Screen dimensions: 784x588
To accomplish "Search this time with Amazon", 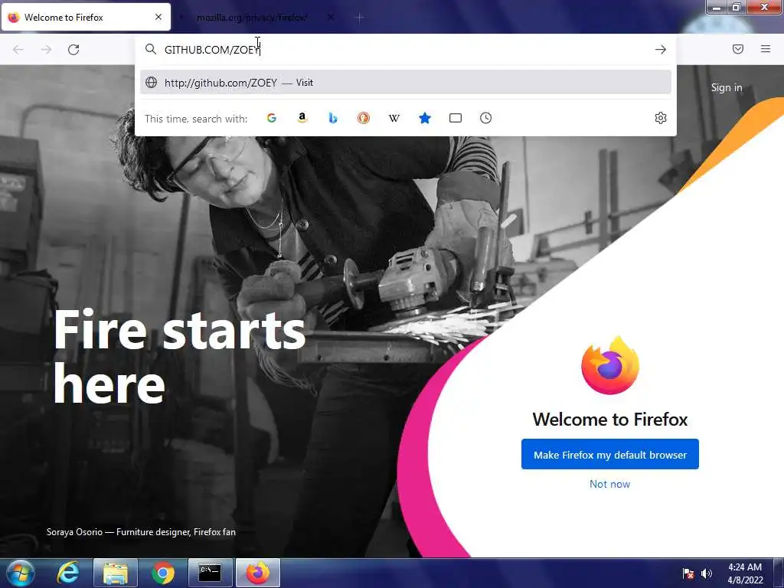I will point(302,118).
